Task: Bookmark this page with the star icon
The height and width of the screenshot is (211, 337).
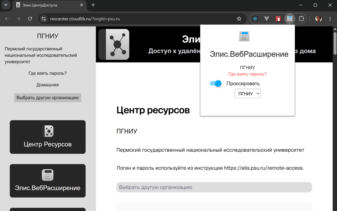Action: (239, 19)
